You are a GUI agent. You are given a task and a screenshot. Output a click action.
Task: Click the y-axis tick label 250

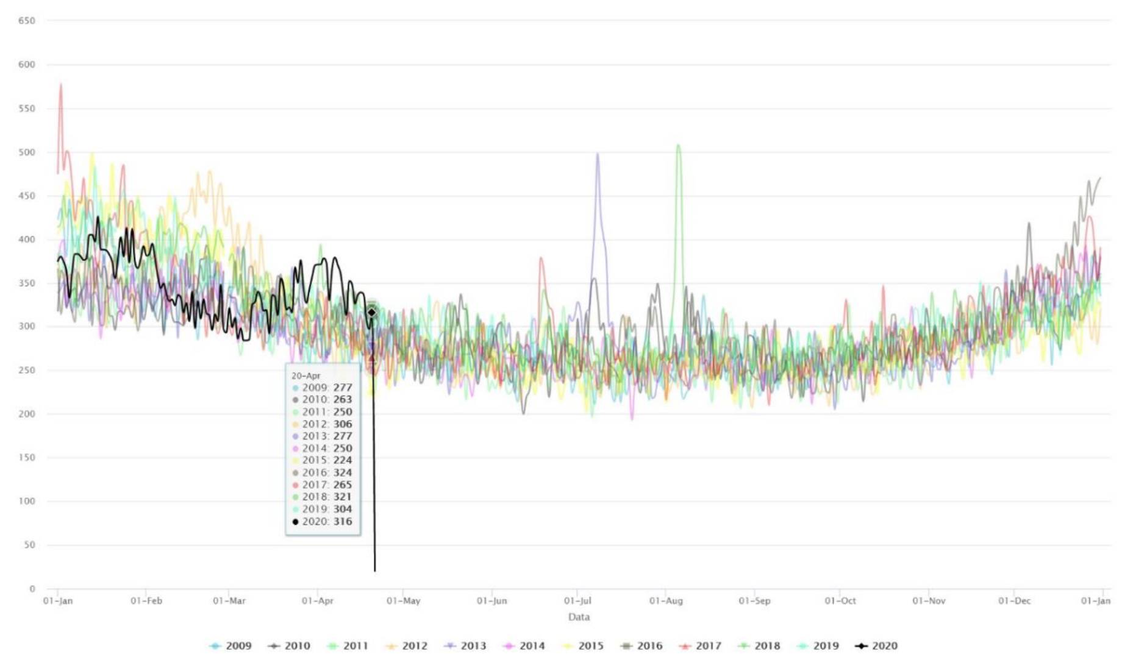click(27, 371)
